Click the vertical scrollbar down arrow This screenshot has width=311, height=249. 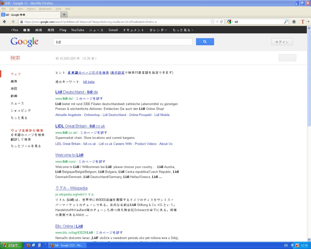[x=309, y=240]
